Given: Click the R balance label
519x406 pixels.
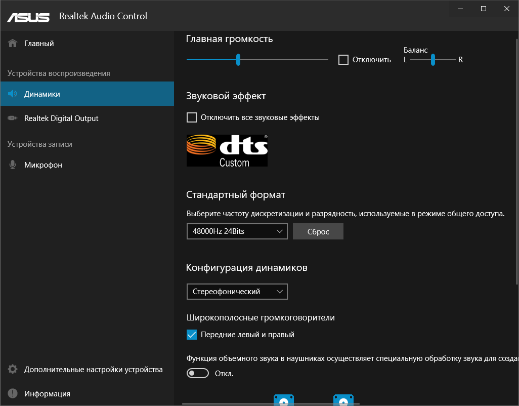Looking at the screenshot, I should pos(460,60).
